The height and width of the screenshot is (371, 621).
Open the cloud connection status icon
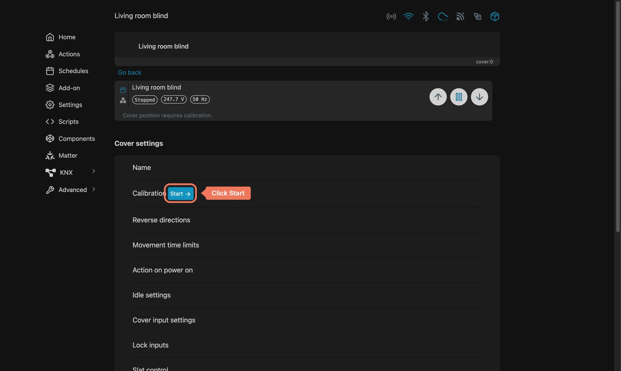(x=443, y=16)
